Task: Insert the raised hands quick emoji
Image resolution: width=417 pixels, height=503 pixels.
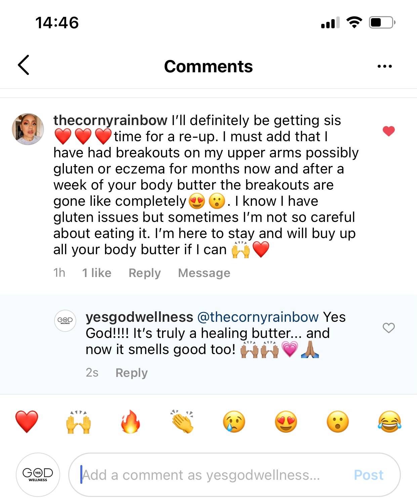Action: [79, 422]
